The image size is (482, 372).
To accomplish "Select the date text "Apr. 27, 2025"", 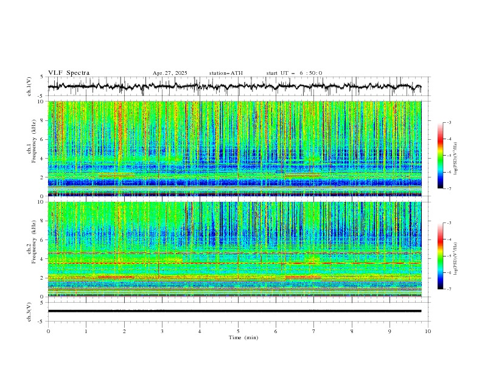I will pyautogui.click(x=170, y=73).
